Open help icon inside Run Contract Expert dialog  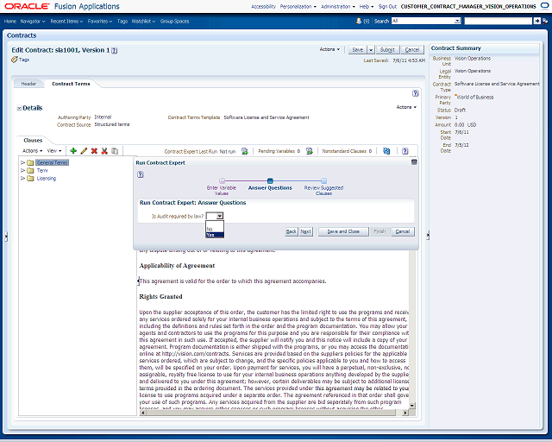(140, 174)
